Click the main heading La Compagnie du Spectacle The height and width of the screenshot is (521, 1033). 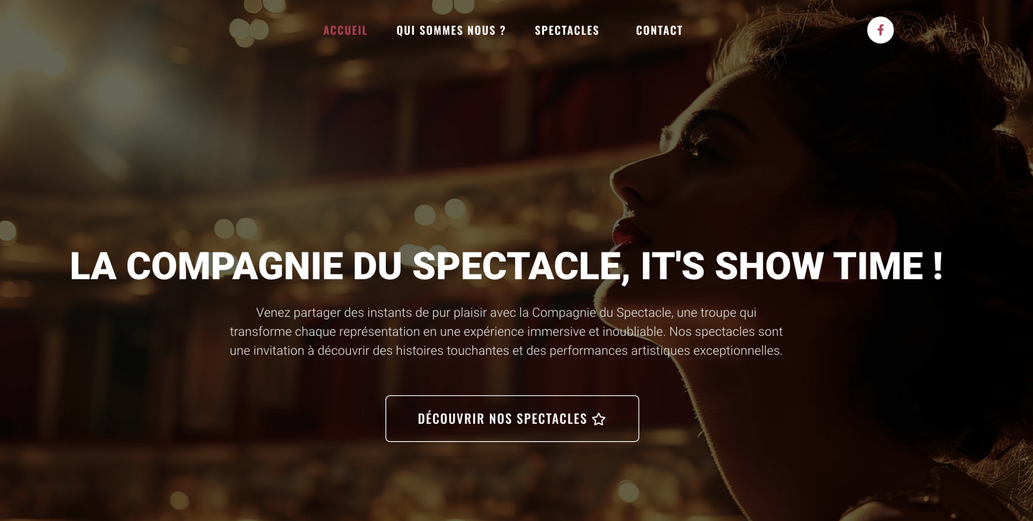[x=506, y=266]
